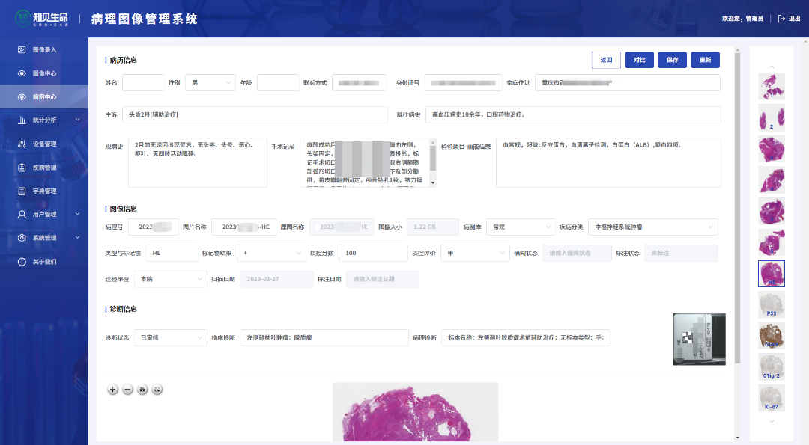Open 设备管理 from the sidebar
This screenshot has height=445, width=809.
(44, 144)
